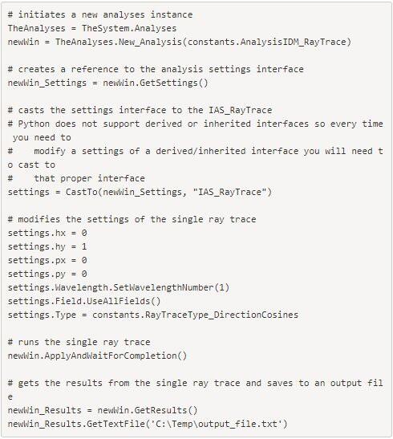This screenshot has width=393, height=439.
Task: Click the call 'newWin.GetResults()'
Action: 147,410
